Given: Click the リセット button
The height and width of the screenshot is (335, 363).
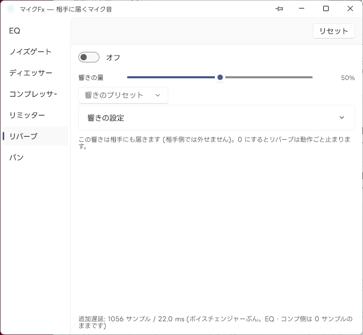Looking at the screenshot, I should [333, 31].
